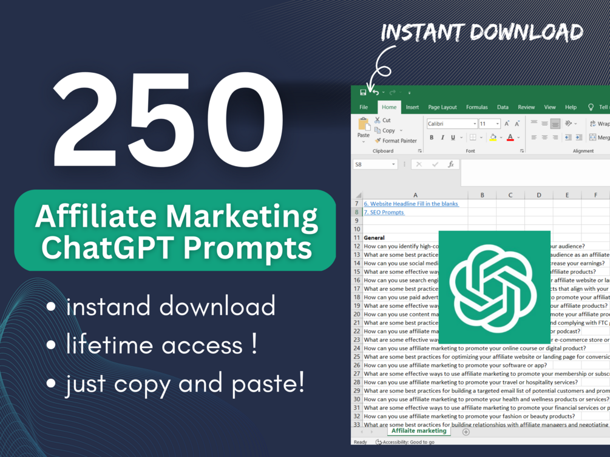Open the Font group dialog launcher
610x457 pixels.
pos(522,151)
